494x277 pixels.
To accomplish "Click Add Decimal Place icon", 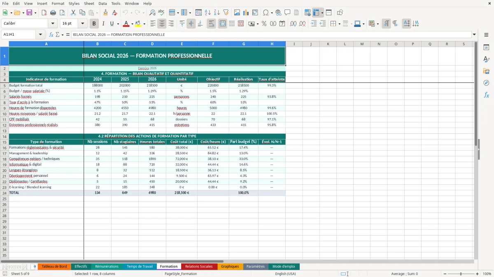I will (x=293, y=24).
